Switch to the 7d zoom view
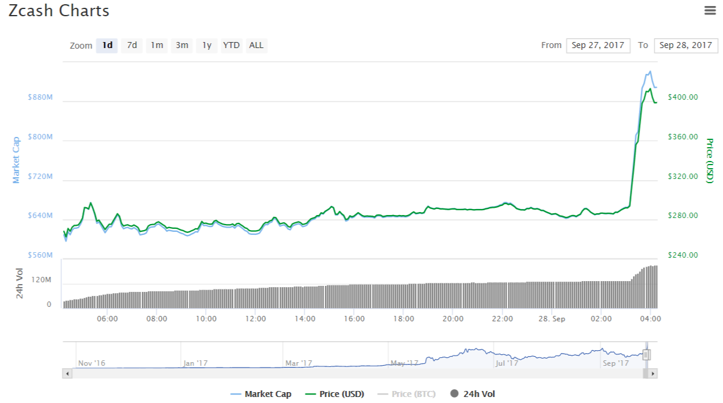Image resolution: width=723 pixels, height=403 pixels. pos(132,45)
